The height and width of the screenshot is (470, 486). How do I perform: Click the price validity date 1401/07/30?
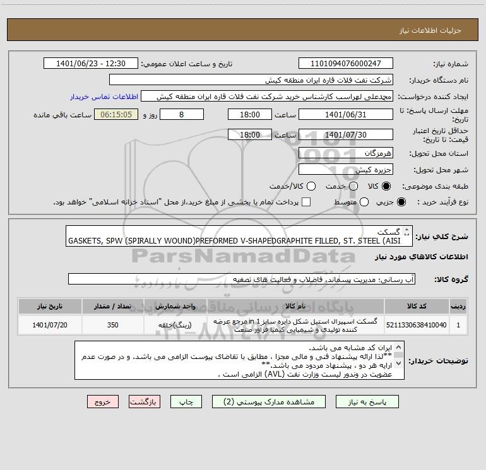point(346,134)
